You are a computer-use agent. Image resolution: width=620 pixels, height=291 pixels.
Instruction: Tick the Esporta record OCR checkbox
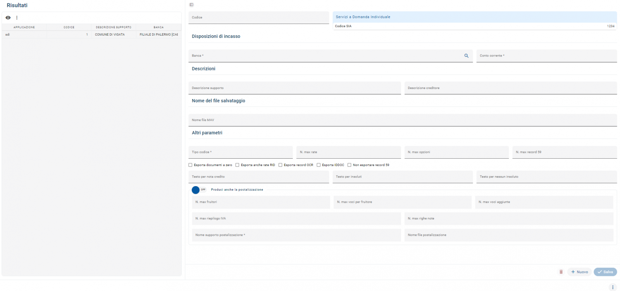(281, 165)
